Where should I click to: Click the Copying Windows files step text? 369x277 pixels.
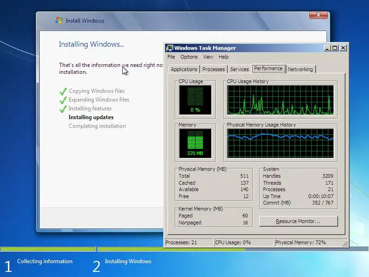[96, 91]
